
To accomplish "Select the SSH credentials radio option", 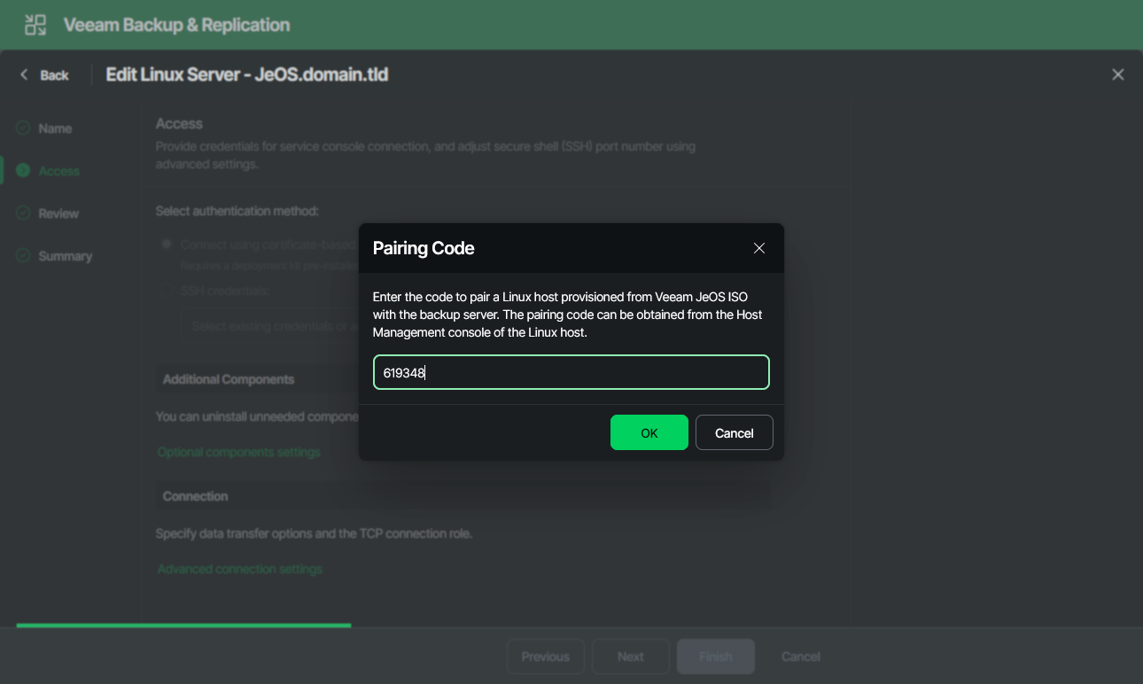I will pos(166,290).
